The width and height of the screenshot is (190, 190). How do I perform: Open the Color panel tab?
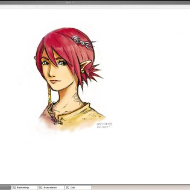(78, 188)
